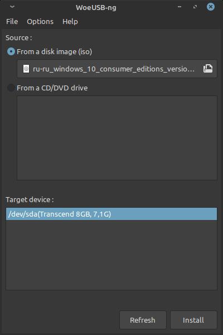Select /dev/sda Transcend 8GB target device
The width and height of the screenshot is (223, 335).
111,214
